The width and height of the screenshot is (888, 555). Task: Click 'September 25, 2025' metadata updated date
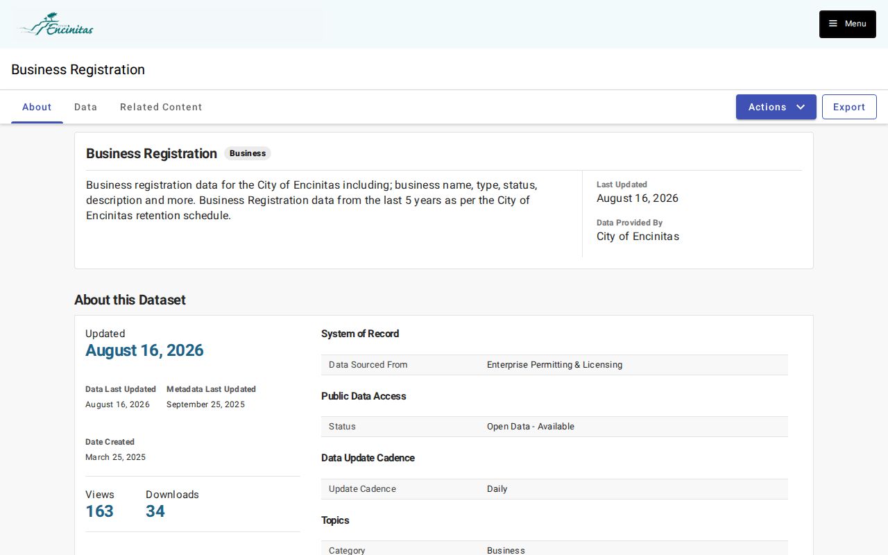pyautogui.click(x=205, y=404)
